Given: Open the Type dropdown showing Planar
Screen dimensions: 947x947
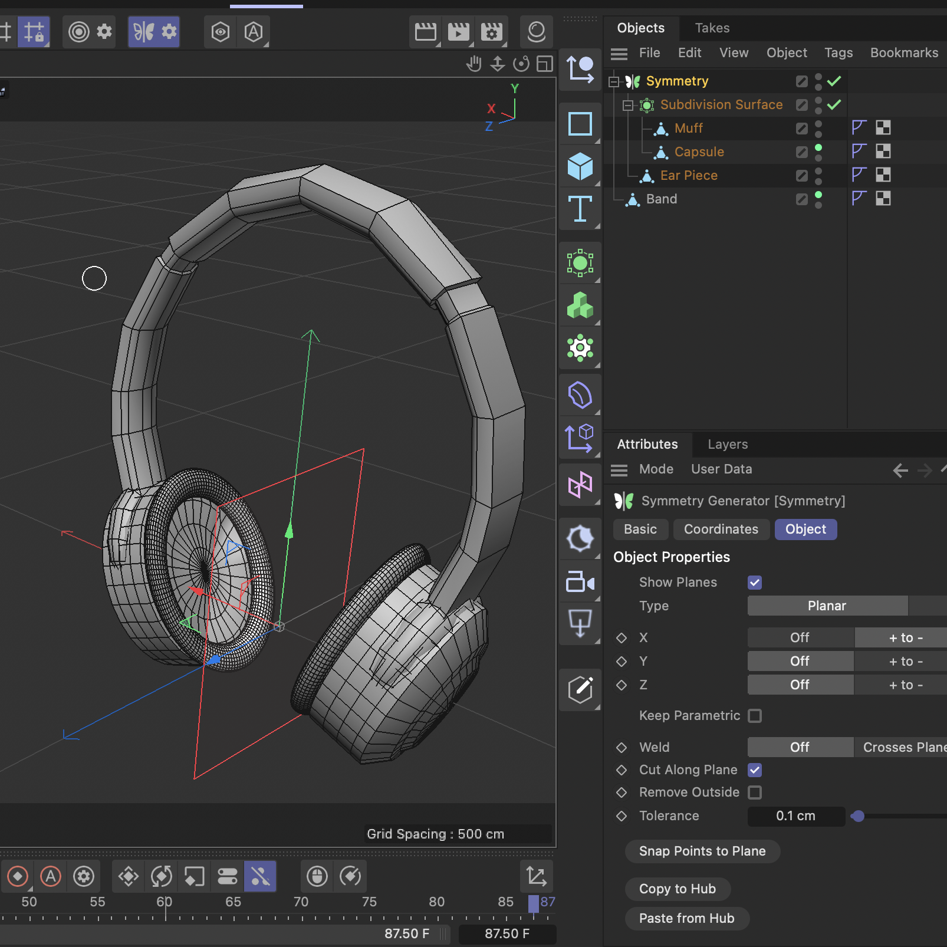Looking at the screenshot, I should pyautogui.click(x=827, y=606).
